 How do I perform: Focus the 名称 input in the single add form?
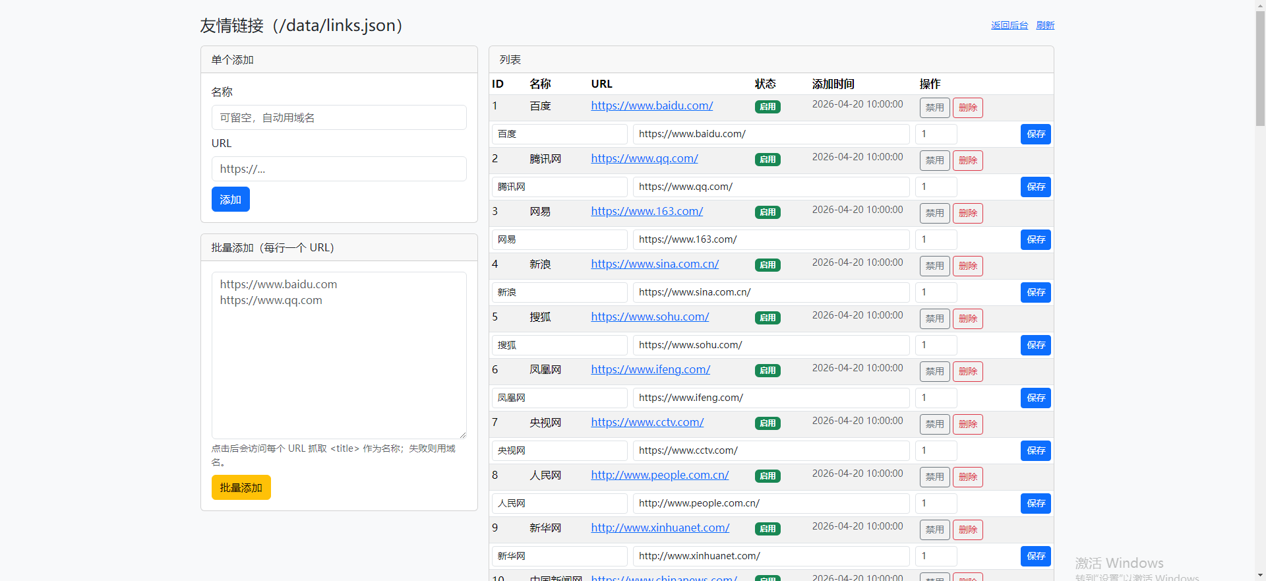point(339,117)
